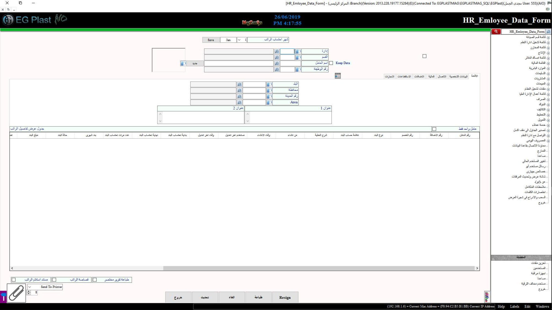Toggle the عامل واحد فقط checkbox
The image size is (552, 310).
tap(434, 129)
